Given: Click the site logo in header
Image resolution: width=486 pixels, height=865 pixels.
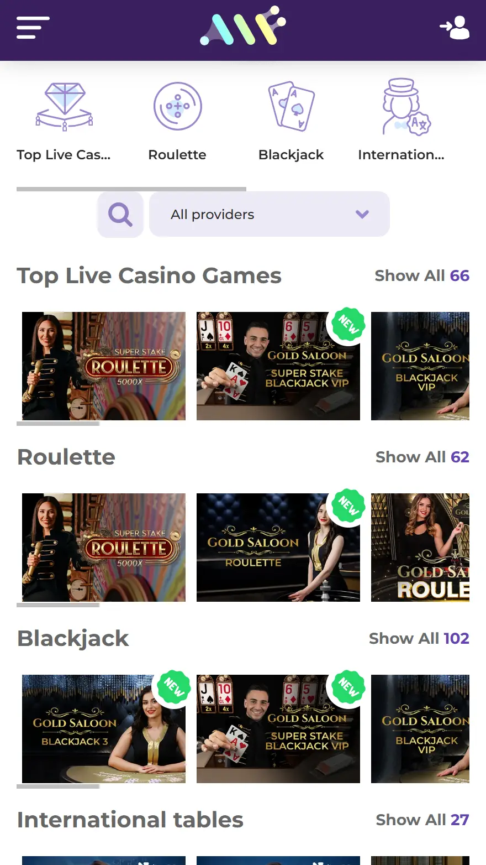Looking at the screenshot, I should (243, 27).
